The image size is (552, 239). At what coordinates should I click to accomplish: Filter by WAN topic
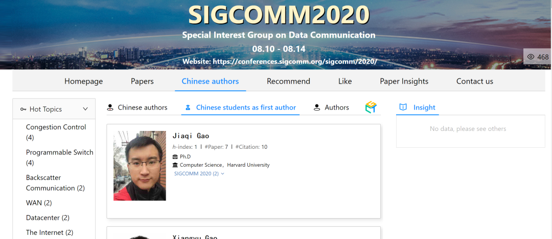(39, 203)
